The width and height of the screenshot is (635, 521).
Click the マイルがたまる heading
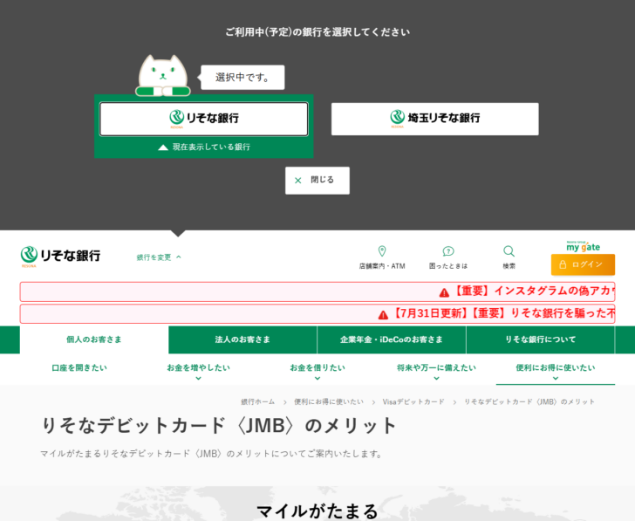317,511
